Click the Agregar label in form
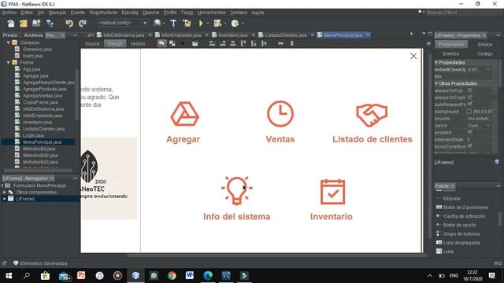The height and width of the screenshot is (283, 504). (x=183, y=139)
